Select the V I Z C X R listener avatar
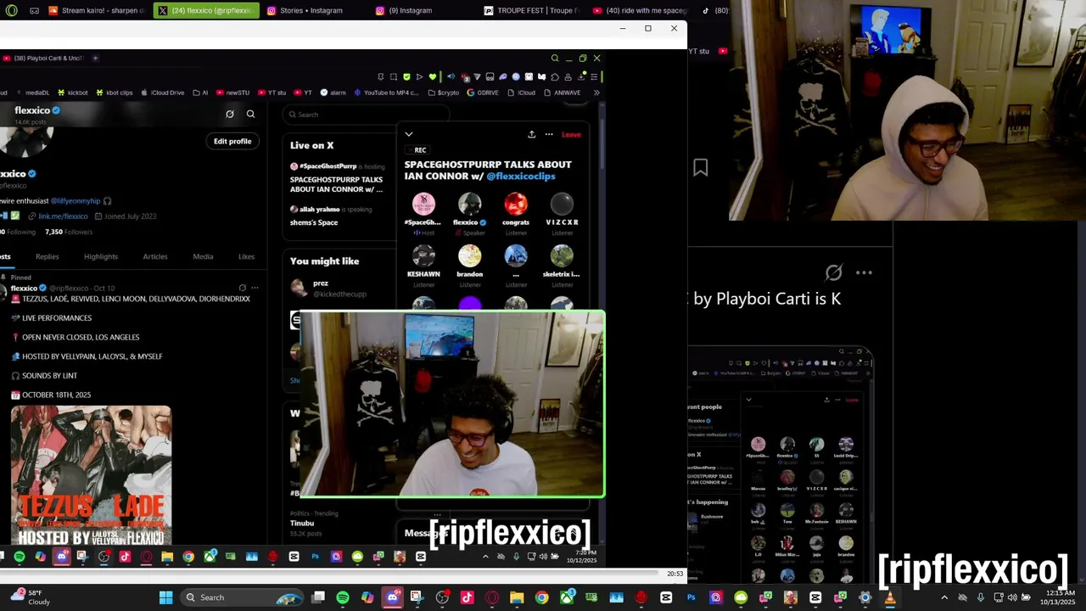The width and height of the screenshot is (1086, 611). pyautogui.click(x=562, y=204)
